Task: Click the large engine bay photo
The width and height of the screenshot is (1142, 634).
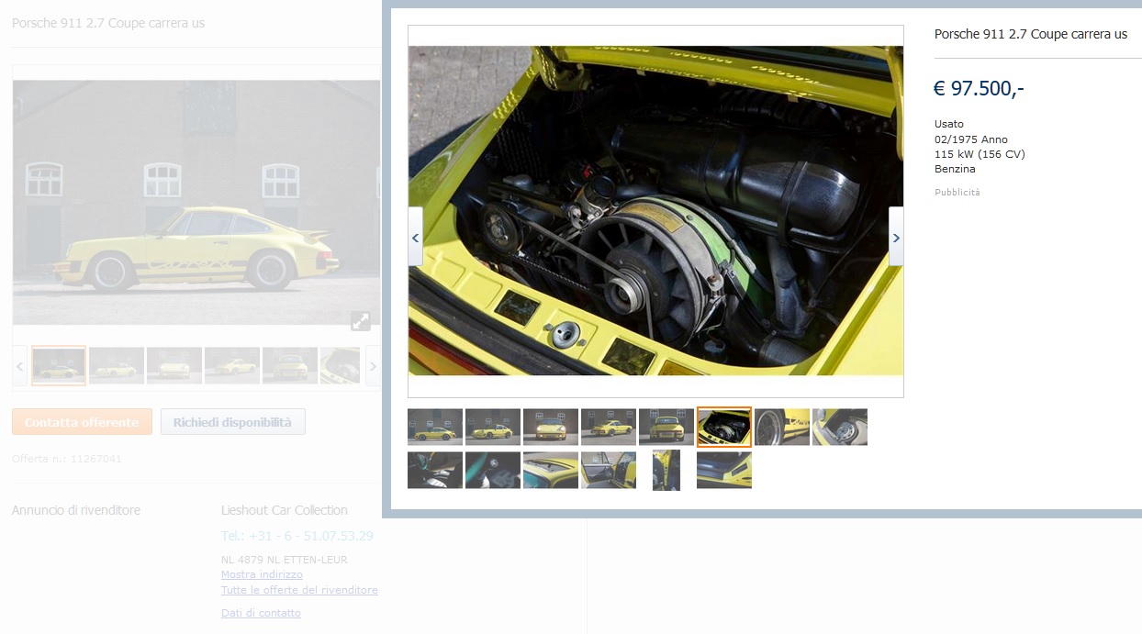Action: tap(655, 211)
